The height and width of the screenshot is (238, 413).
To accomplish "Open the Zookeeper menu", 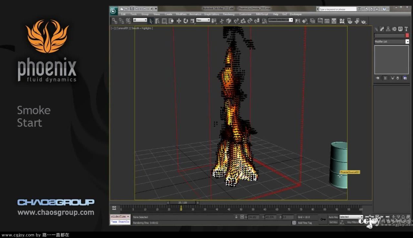I will [295, 14].
